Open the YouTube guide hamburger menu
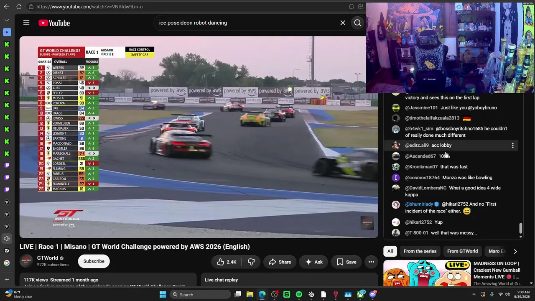The height and width of the screenshot is (301, 535). click(26, 23)
